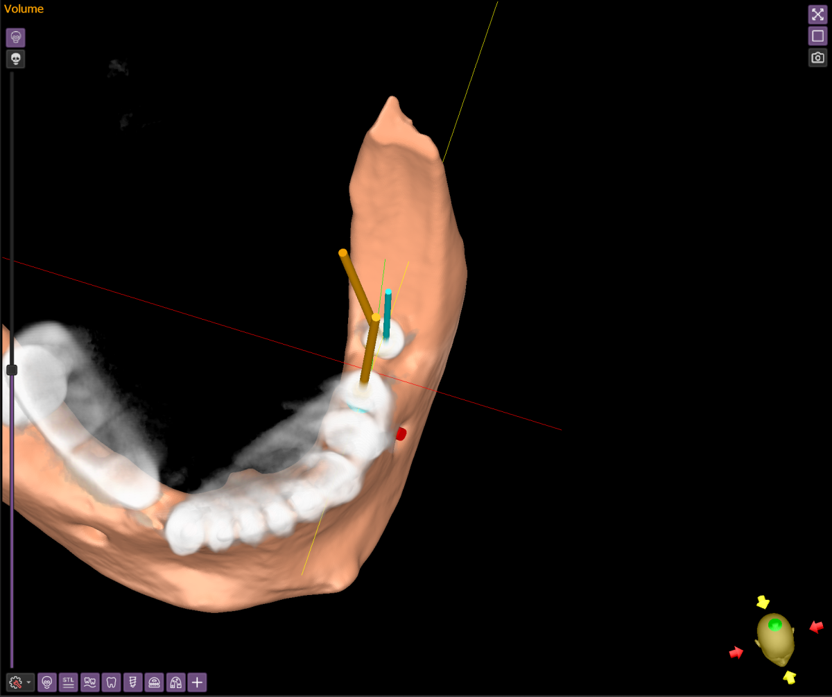Screen dimensions: 832x697
Task: Click the opacity slider handle
Action: 12,370
